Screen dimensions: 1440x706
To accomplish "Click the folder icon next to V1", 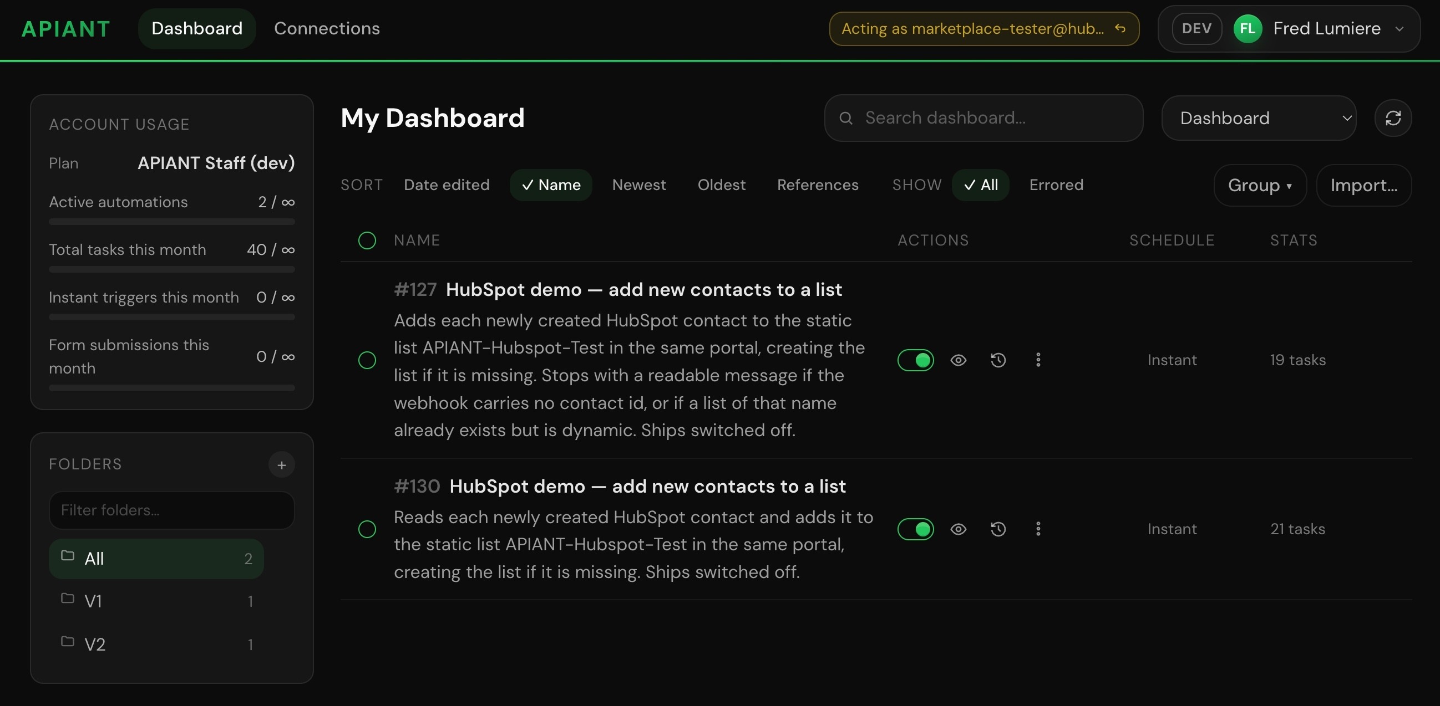I will click(x=68, y=598).
